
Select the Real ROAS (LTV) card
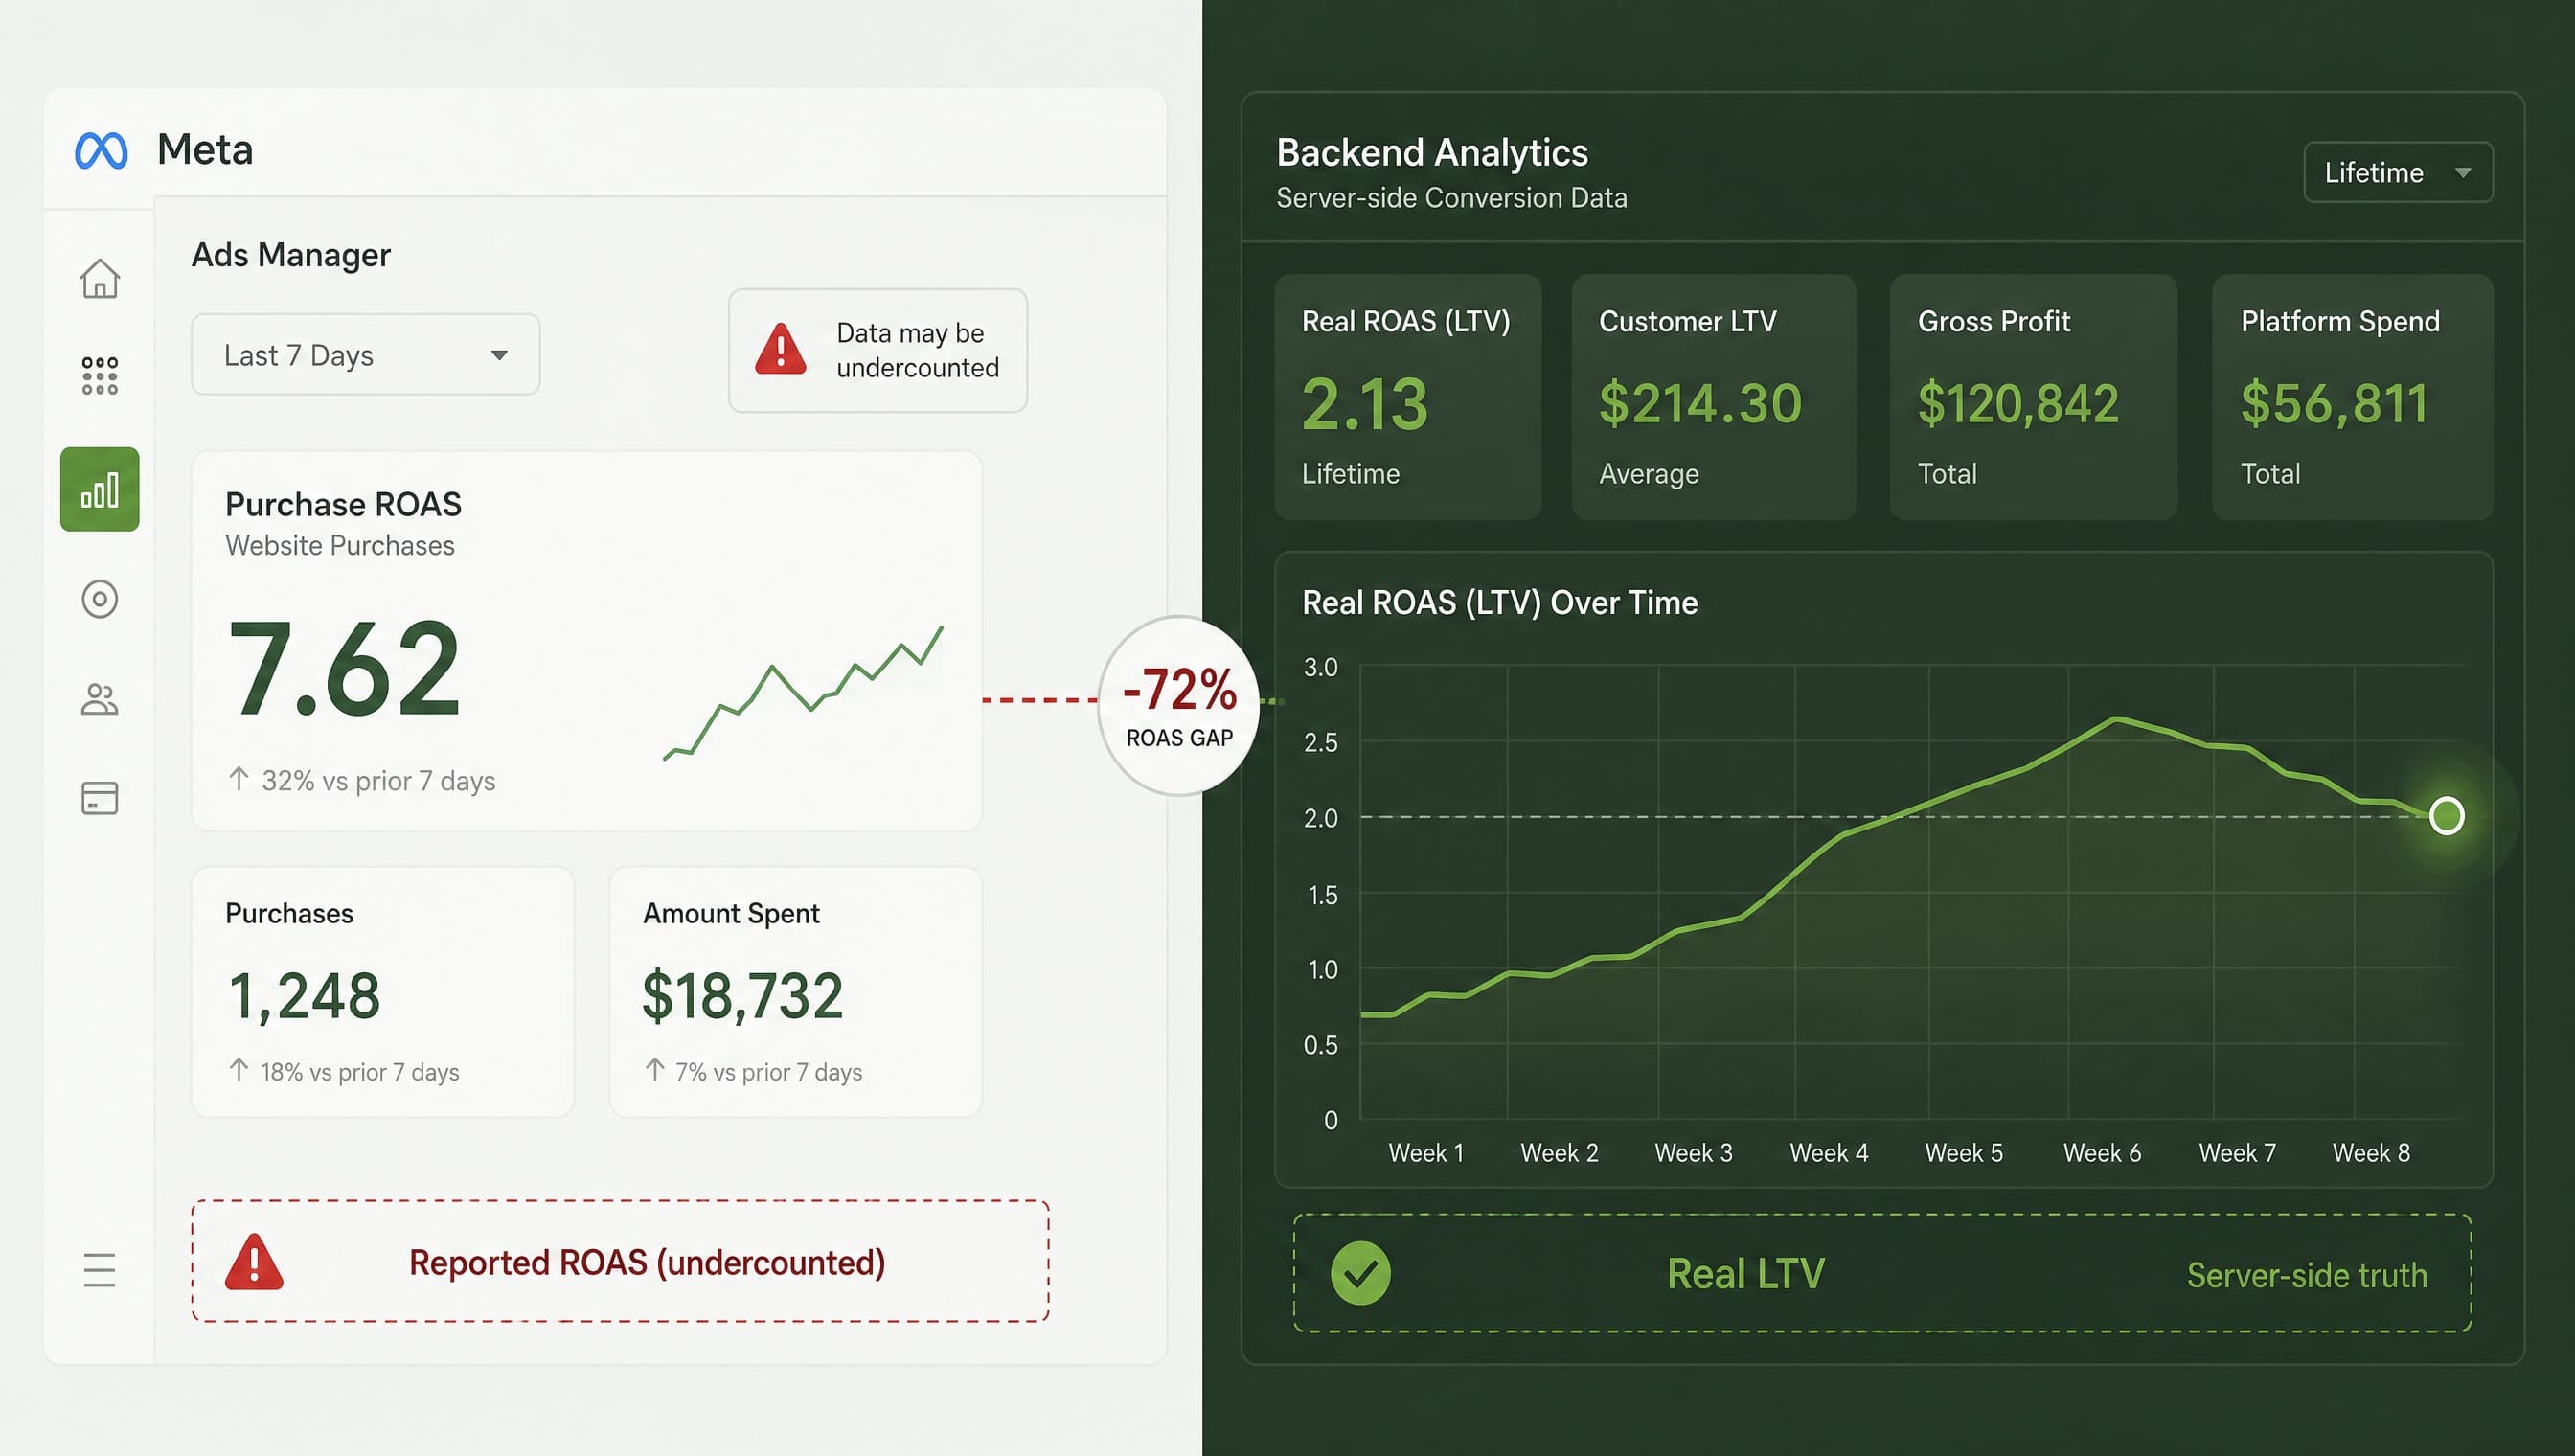1408,397
